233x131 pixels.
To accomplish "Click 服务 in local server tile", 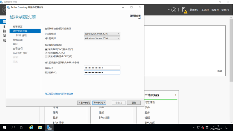I will [147, 112].
